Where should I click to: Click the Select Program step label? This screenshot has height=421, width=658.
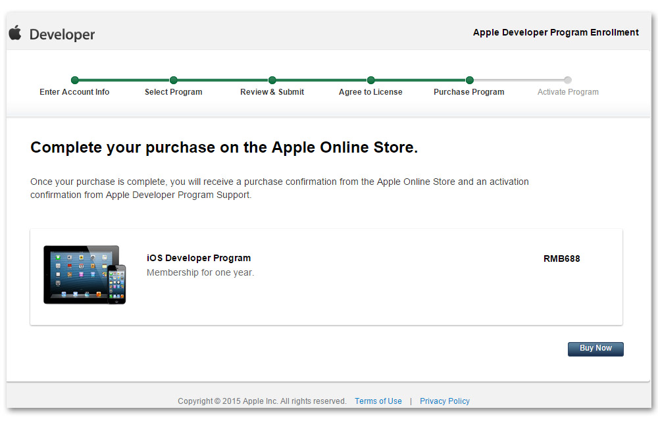click(173, 92)
